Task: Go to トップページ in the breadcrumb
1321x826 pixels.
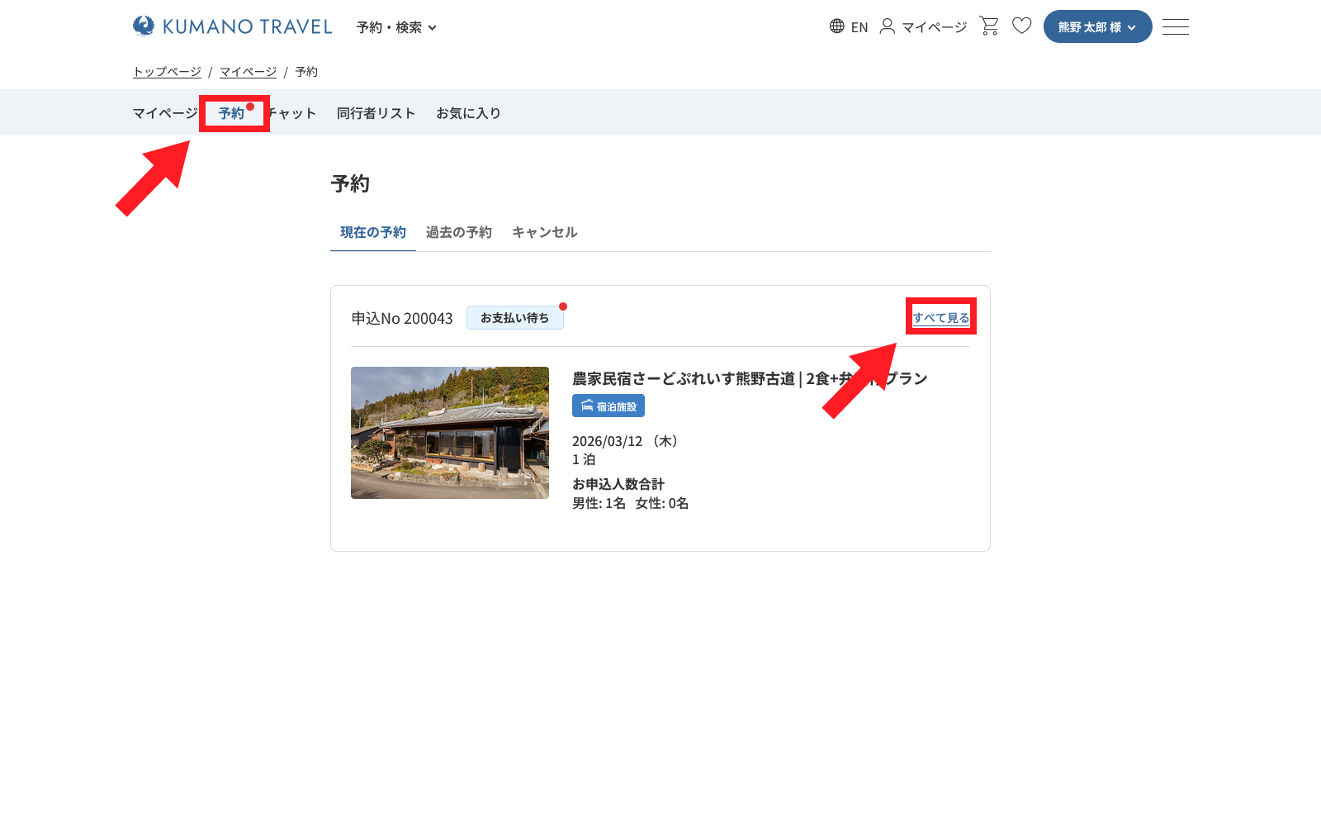Action: [x=167, y=72]
